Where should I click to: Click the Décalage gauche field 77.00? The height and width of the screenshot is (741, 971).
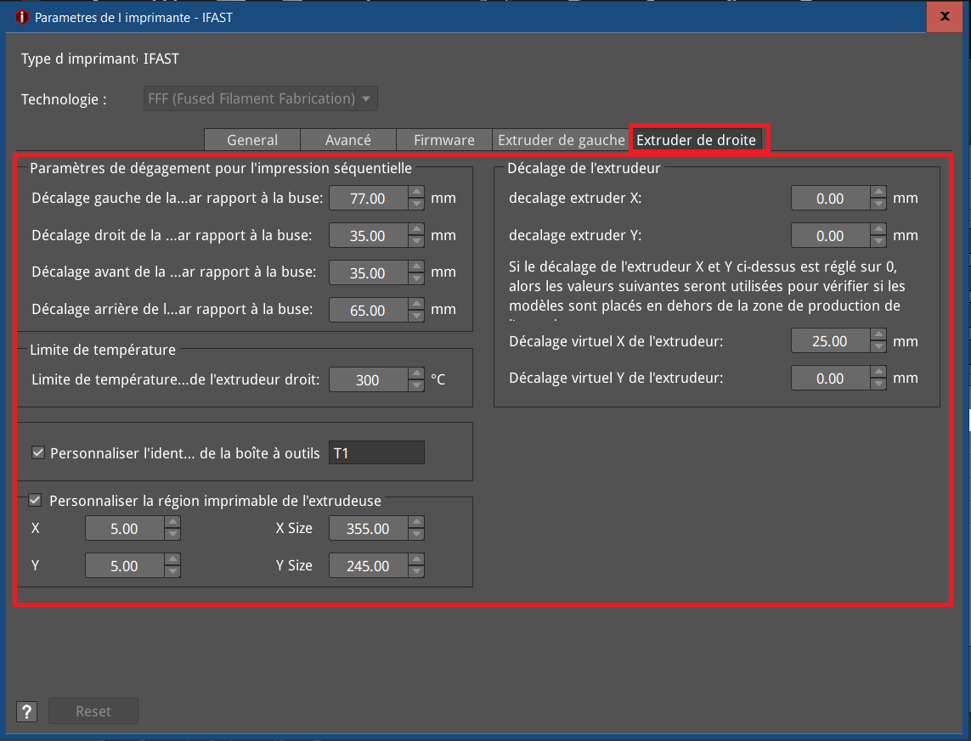(369, 199)
